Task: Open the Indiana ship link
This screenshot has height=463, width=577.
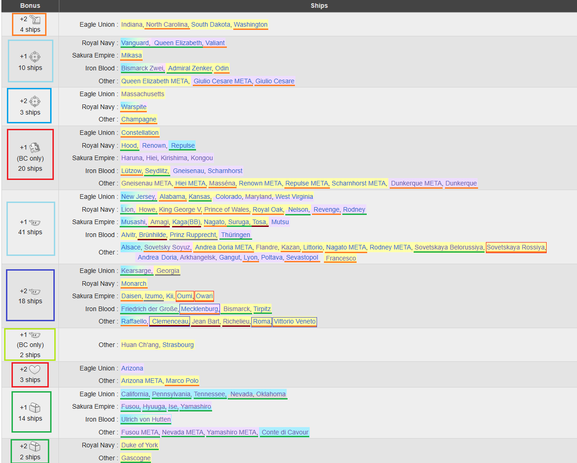Action: coord(132,24)
